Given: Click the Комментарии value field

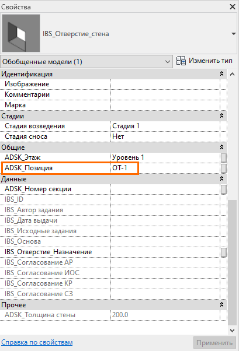Looking at the screenshot, I should [x=165, y=94].
